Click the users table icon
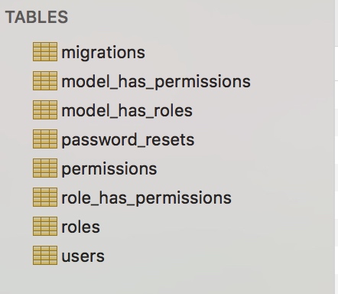This screenshot has width=338, height=294. 45,256
